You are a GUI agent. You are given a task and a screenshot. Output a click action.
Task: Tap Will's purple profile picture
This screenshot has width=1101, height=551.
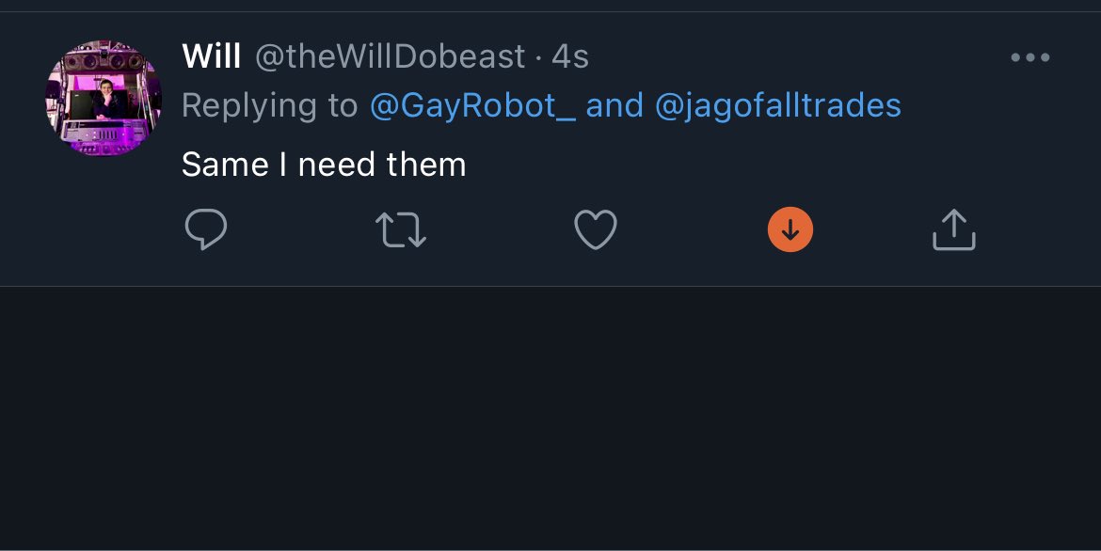click(104, 98)
